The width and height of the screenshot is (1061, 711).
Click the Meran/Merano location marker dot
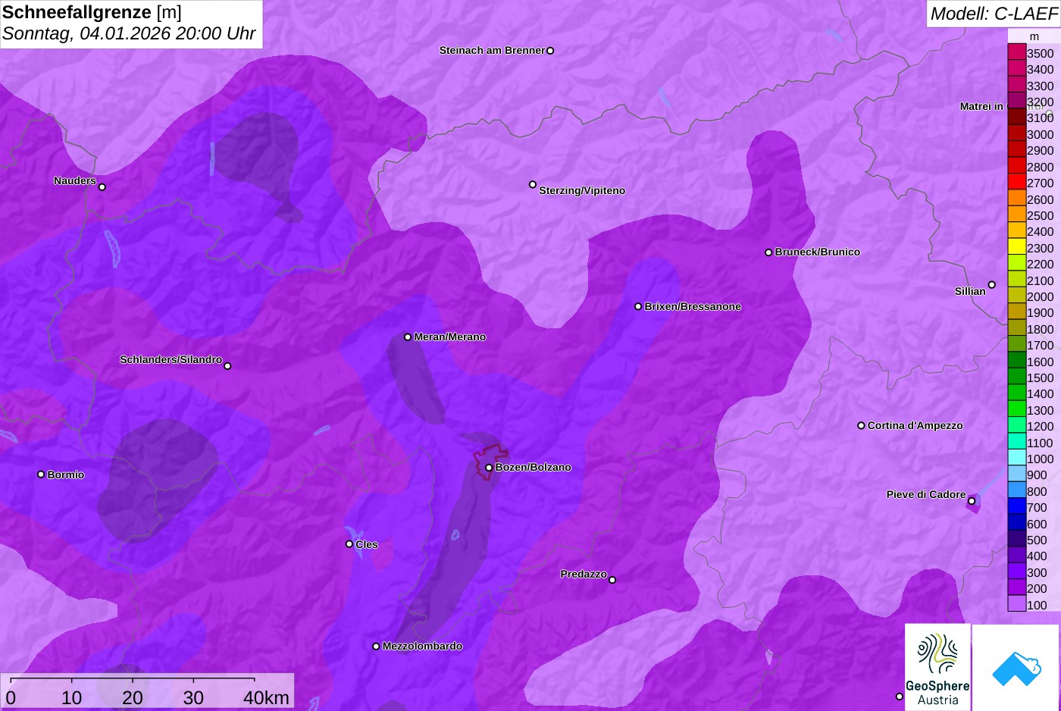tap(408, 337)
